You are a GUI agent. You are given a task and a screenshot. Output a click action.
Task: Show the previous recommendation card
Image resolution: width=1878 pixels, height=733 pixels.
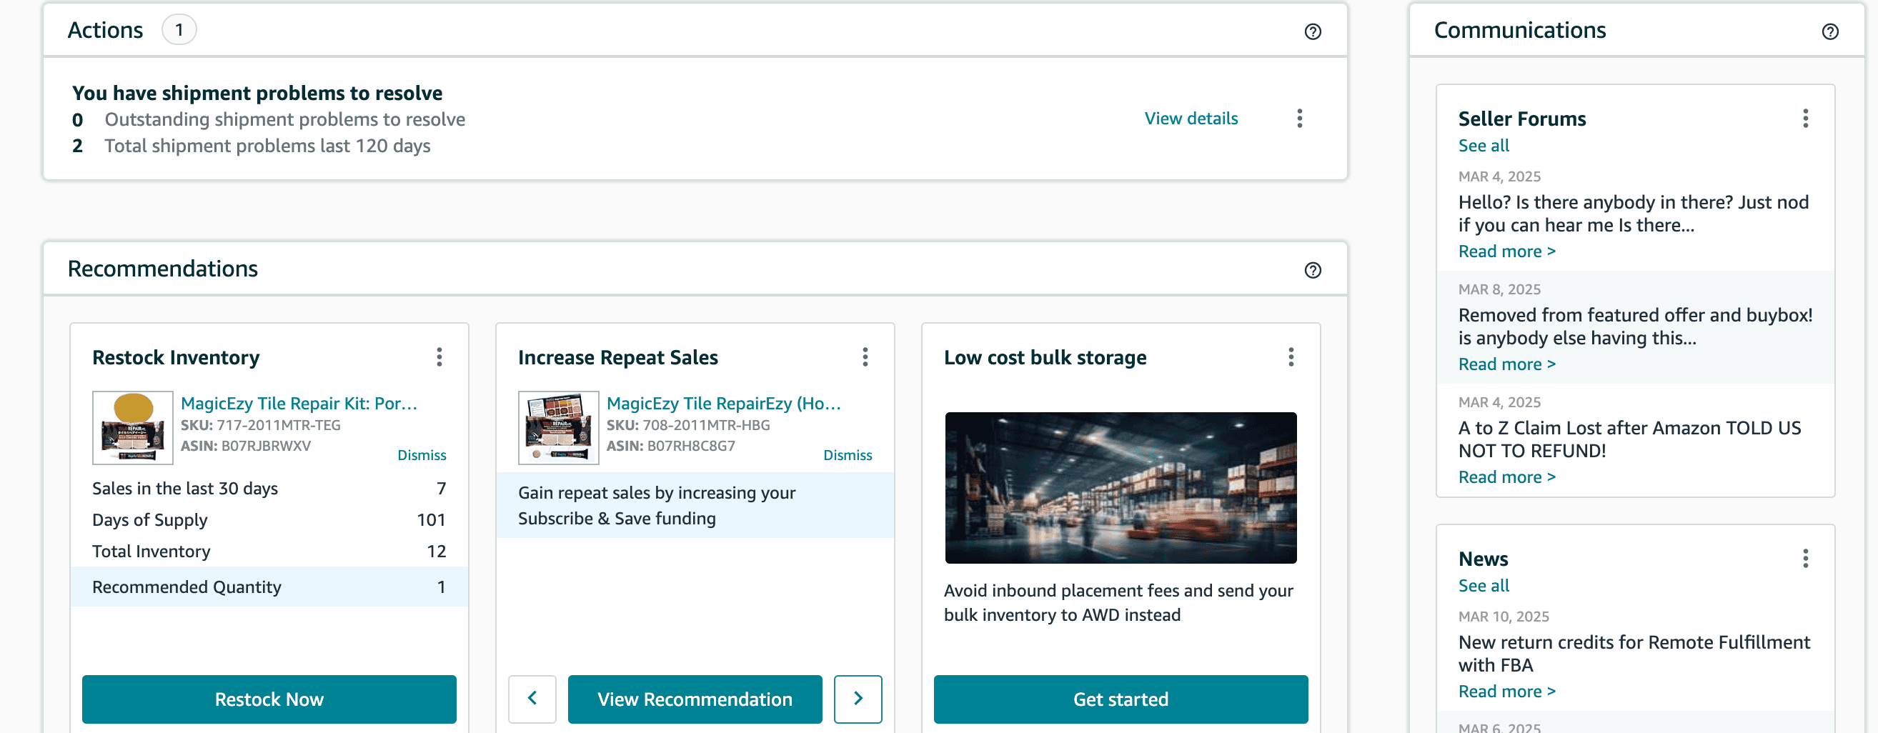point(532,699)
